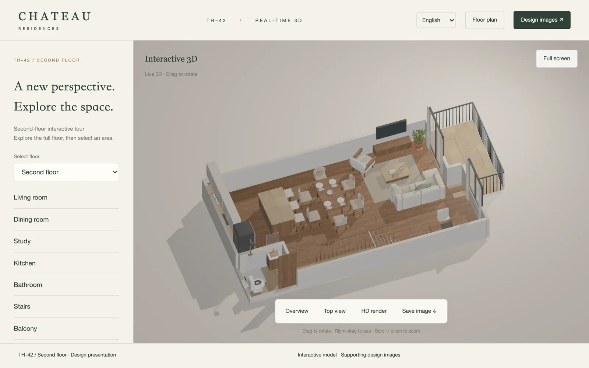Screen dimensions: 589x368
Task: Select Balcony in the area list
Action: point(66,329)
